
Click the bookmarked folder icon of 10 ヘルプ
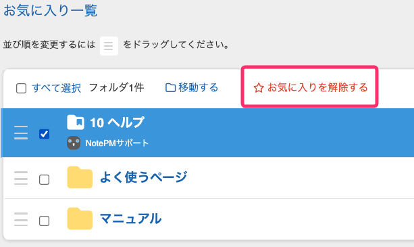point(76,122)
